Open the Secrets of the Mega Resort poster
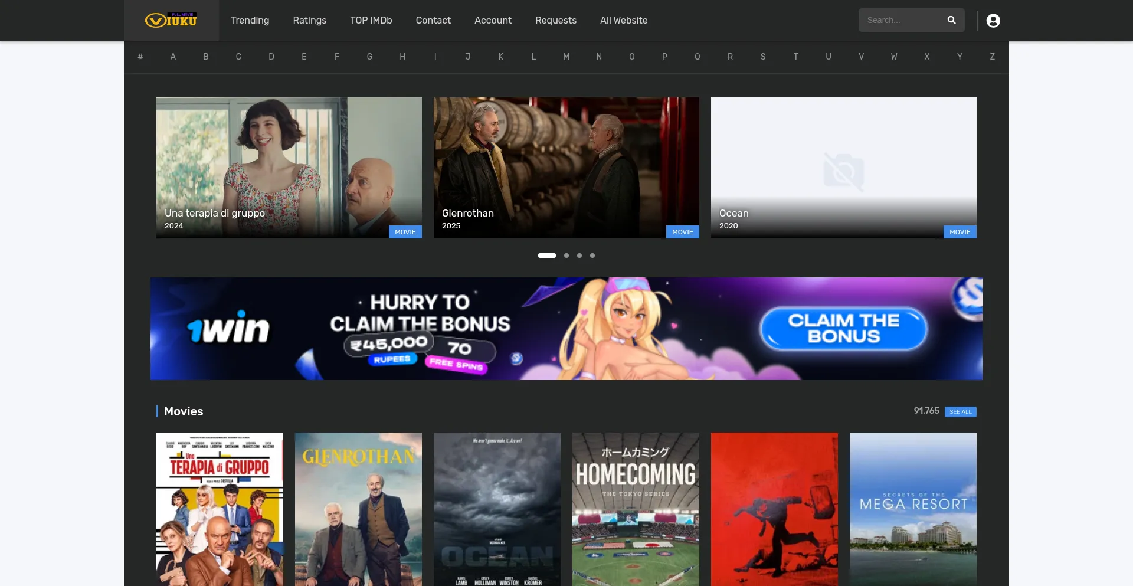Image resolution: width=1133 pixels, height=586 pixels. pos(913,509)
